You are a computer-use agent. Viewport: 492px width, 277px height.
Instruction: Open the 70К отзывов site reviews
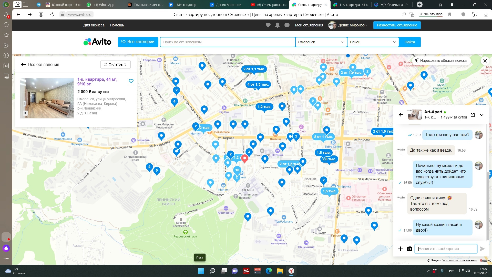click(431, 14)
